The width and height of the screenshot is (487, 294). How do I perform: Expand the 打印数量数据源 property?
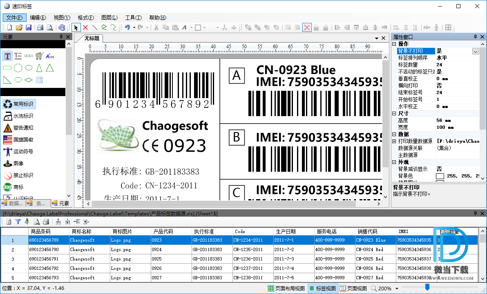394,141
